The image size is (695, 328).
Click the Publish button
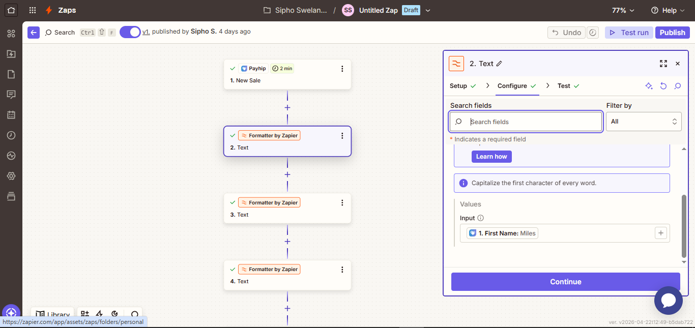[x=673, y=33]
